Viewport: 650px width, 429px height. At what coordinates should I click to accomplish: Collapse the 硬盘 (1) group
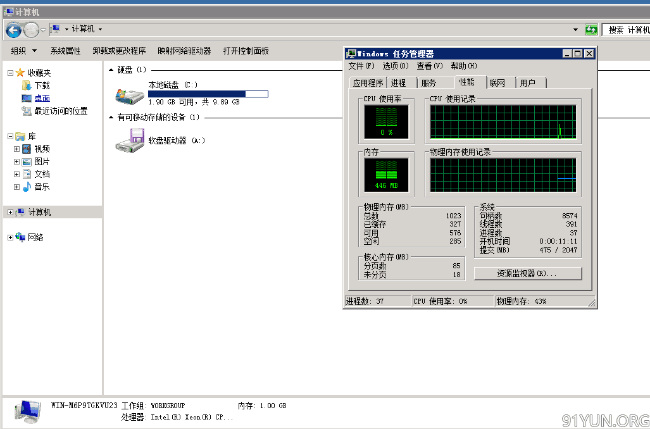pyautogui.click(x=111, y=70)
